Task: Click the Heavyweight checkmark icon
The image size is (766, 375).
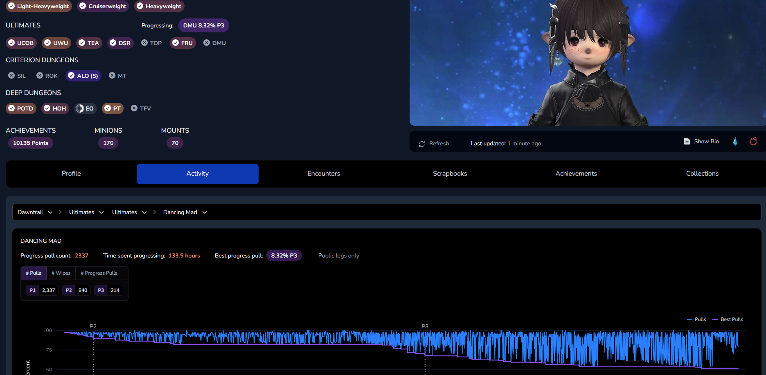Action: click(140, 6)
